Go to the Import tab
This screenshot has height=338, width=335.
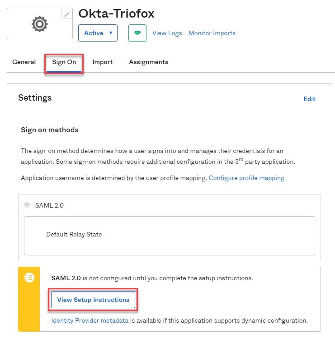(102, 62)
